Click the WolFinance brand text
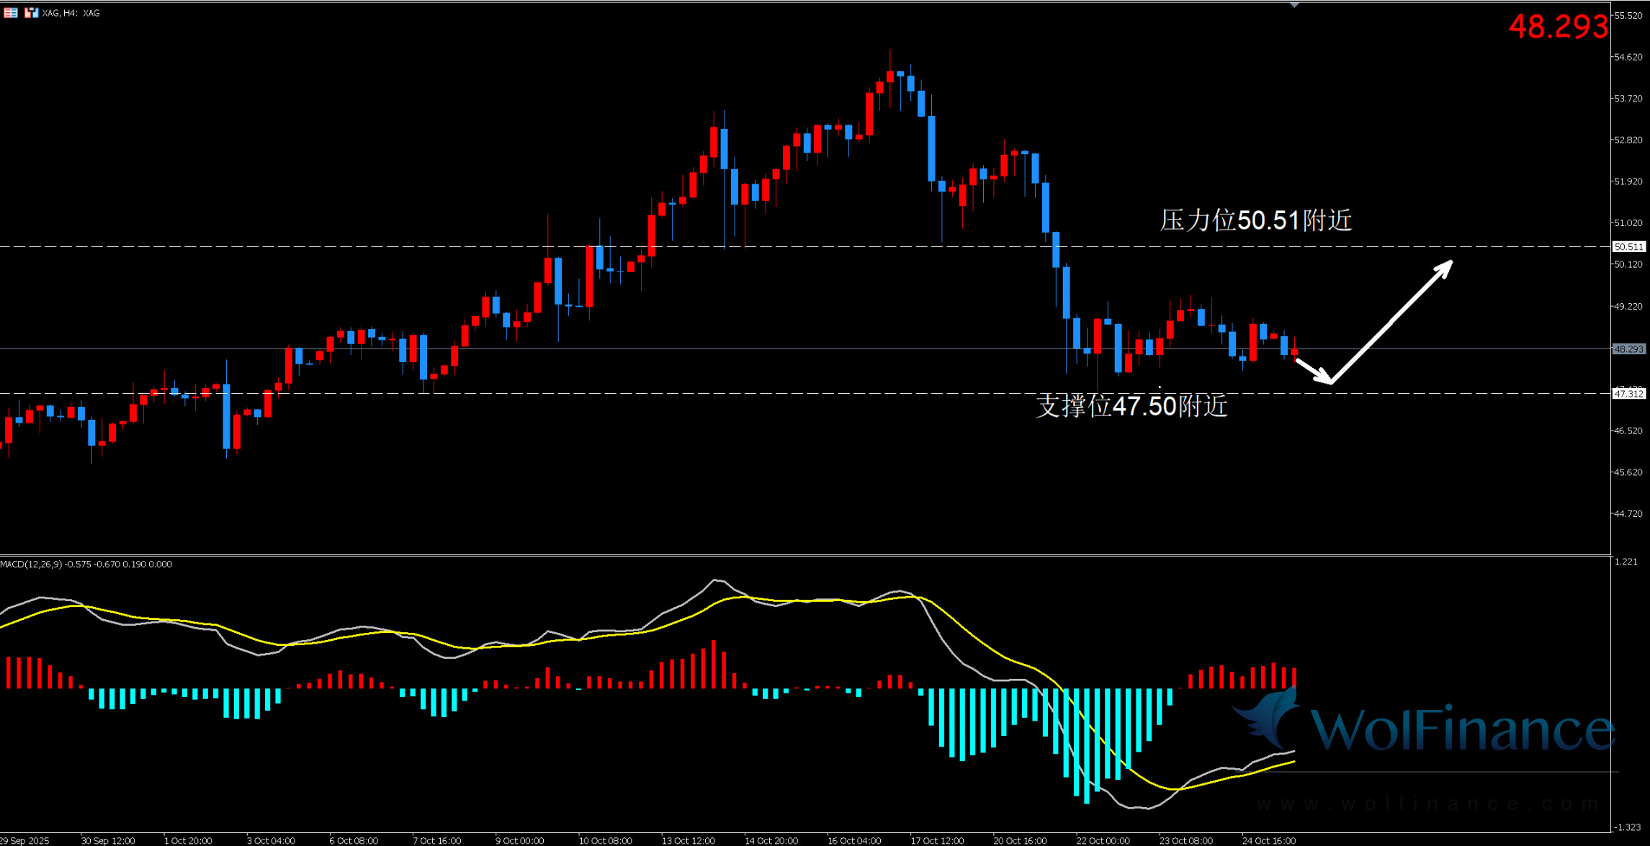The height and width of the screenshot is (846, 1650). pyautogui.click(x=1462, y=730)
